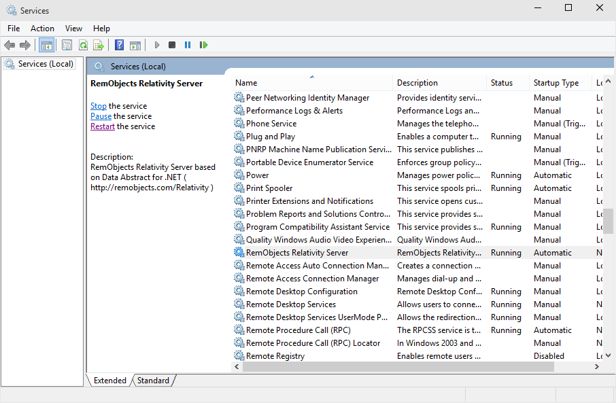Click the Services app icon in title bar
The width and height of the screenshot is (616, 403).
click(x=12, y=10)
